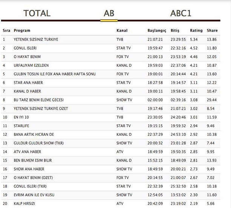This screenshot has height=208, width=231.
Task: Click the O HAYAT BENIM program in row 3
Action: tap(27, 57)
